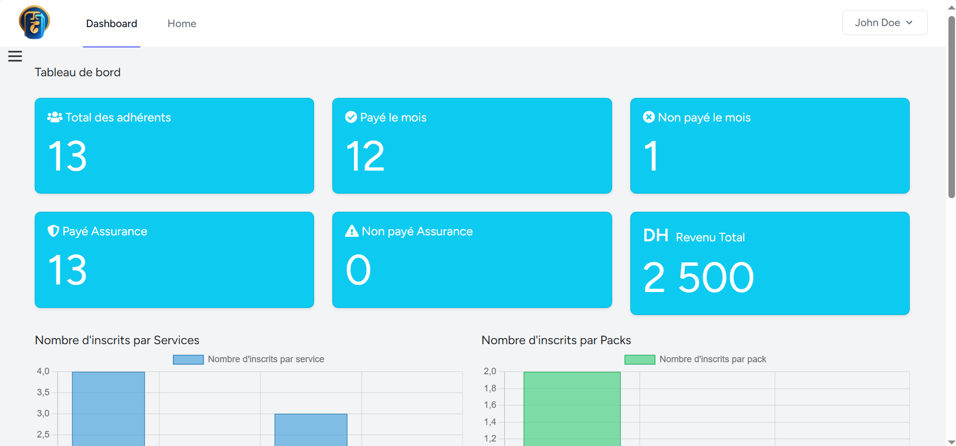Viewport: 956px width, 446px height.
Task: Click the 'Revenu Total' label
Action: tap(710, 237)
